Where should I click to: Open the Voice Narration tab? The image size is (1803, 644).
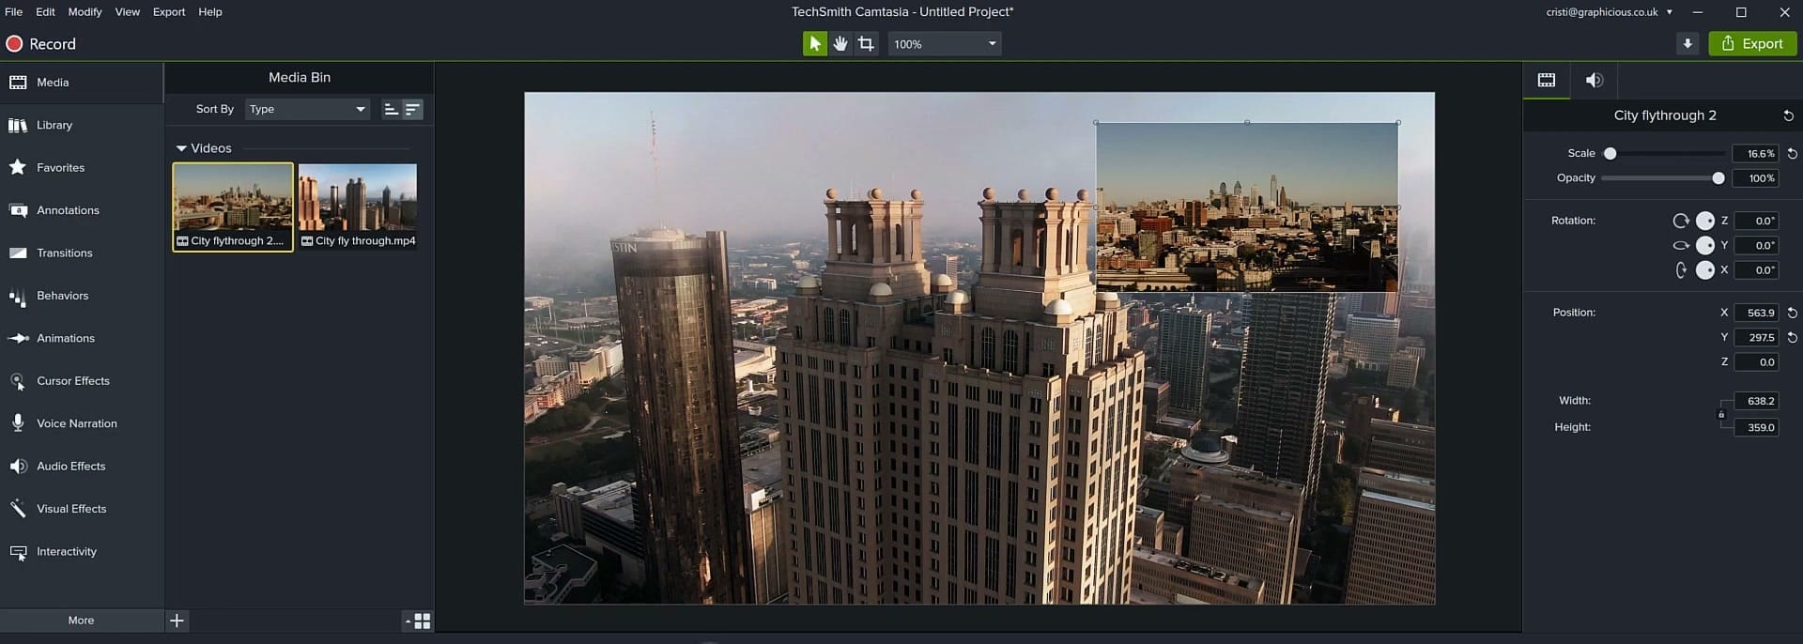coord(82,423)
